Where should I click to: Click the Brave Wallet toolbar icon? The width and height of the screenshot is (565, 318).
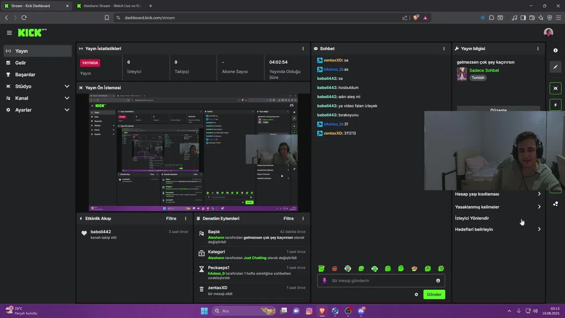[x=532, y=18]
